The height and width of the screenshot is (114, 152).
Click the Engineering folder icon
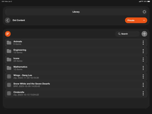(x=9, y=51)
